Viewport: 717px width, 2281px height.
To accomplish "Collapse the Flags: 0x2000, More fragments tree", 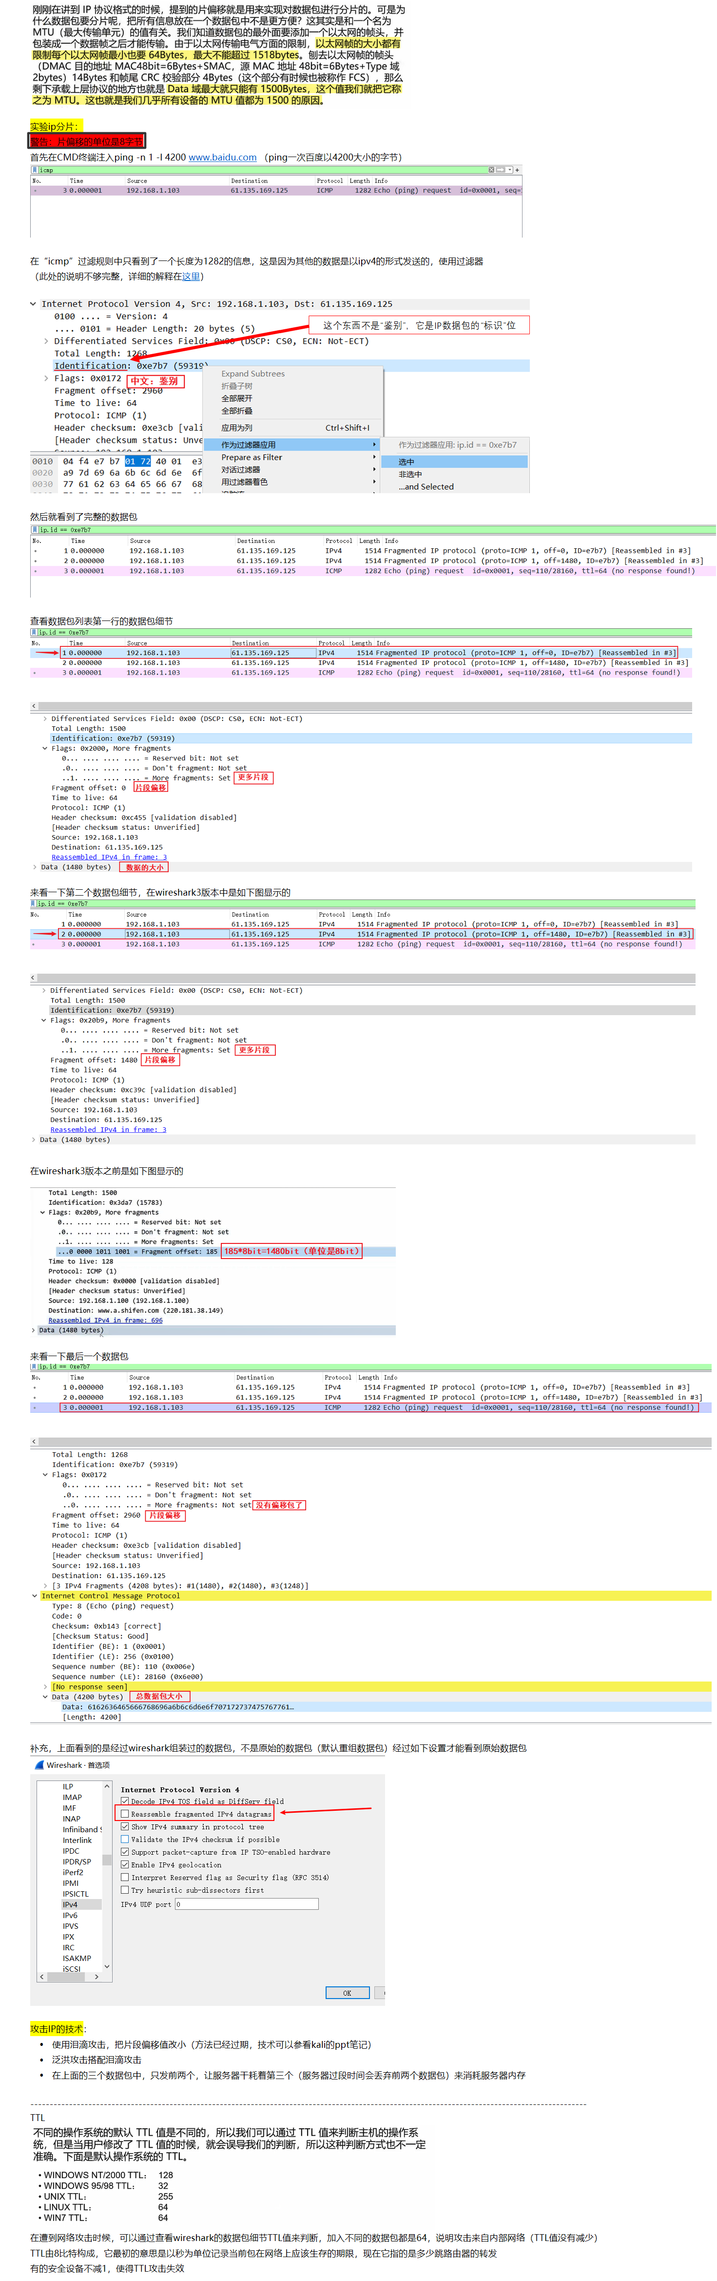I will [45, 748].
